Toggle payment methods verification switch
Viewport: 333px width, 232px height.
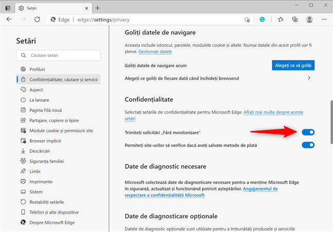coord(308,145)
